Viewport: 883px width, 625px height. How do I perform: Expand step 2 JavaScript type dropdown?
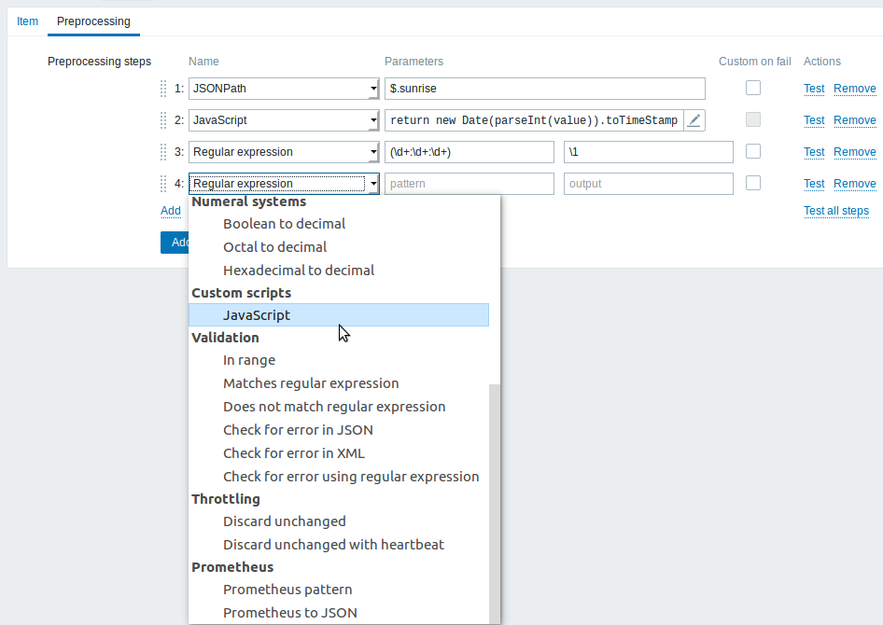(x=284, y=120)
